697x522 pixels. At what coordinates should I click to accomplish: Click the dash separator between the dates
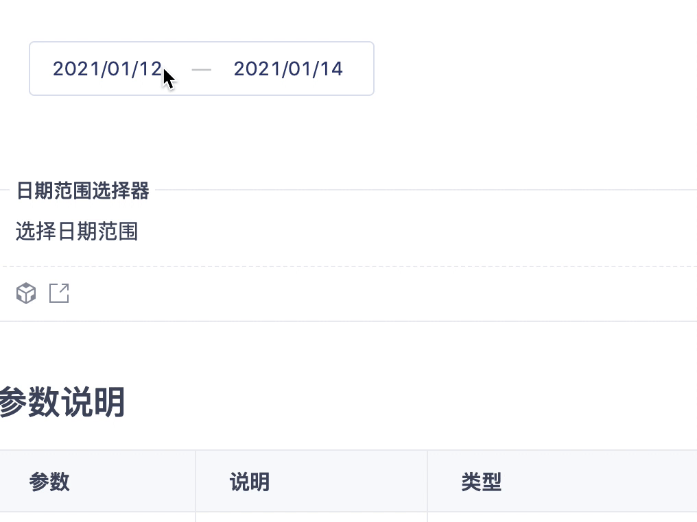[202, 69]
